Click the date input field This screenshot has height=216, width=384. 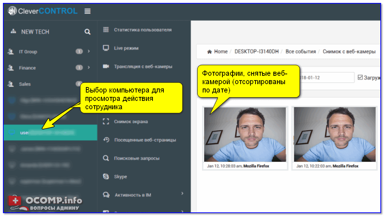coord(326,78)
